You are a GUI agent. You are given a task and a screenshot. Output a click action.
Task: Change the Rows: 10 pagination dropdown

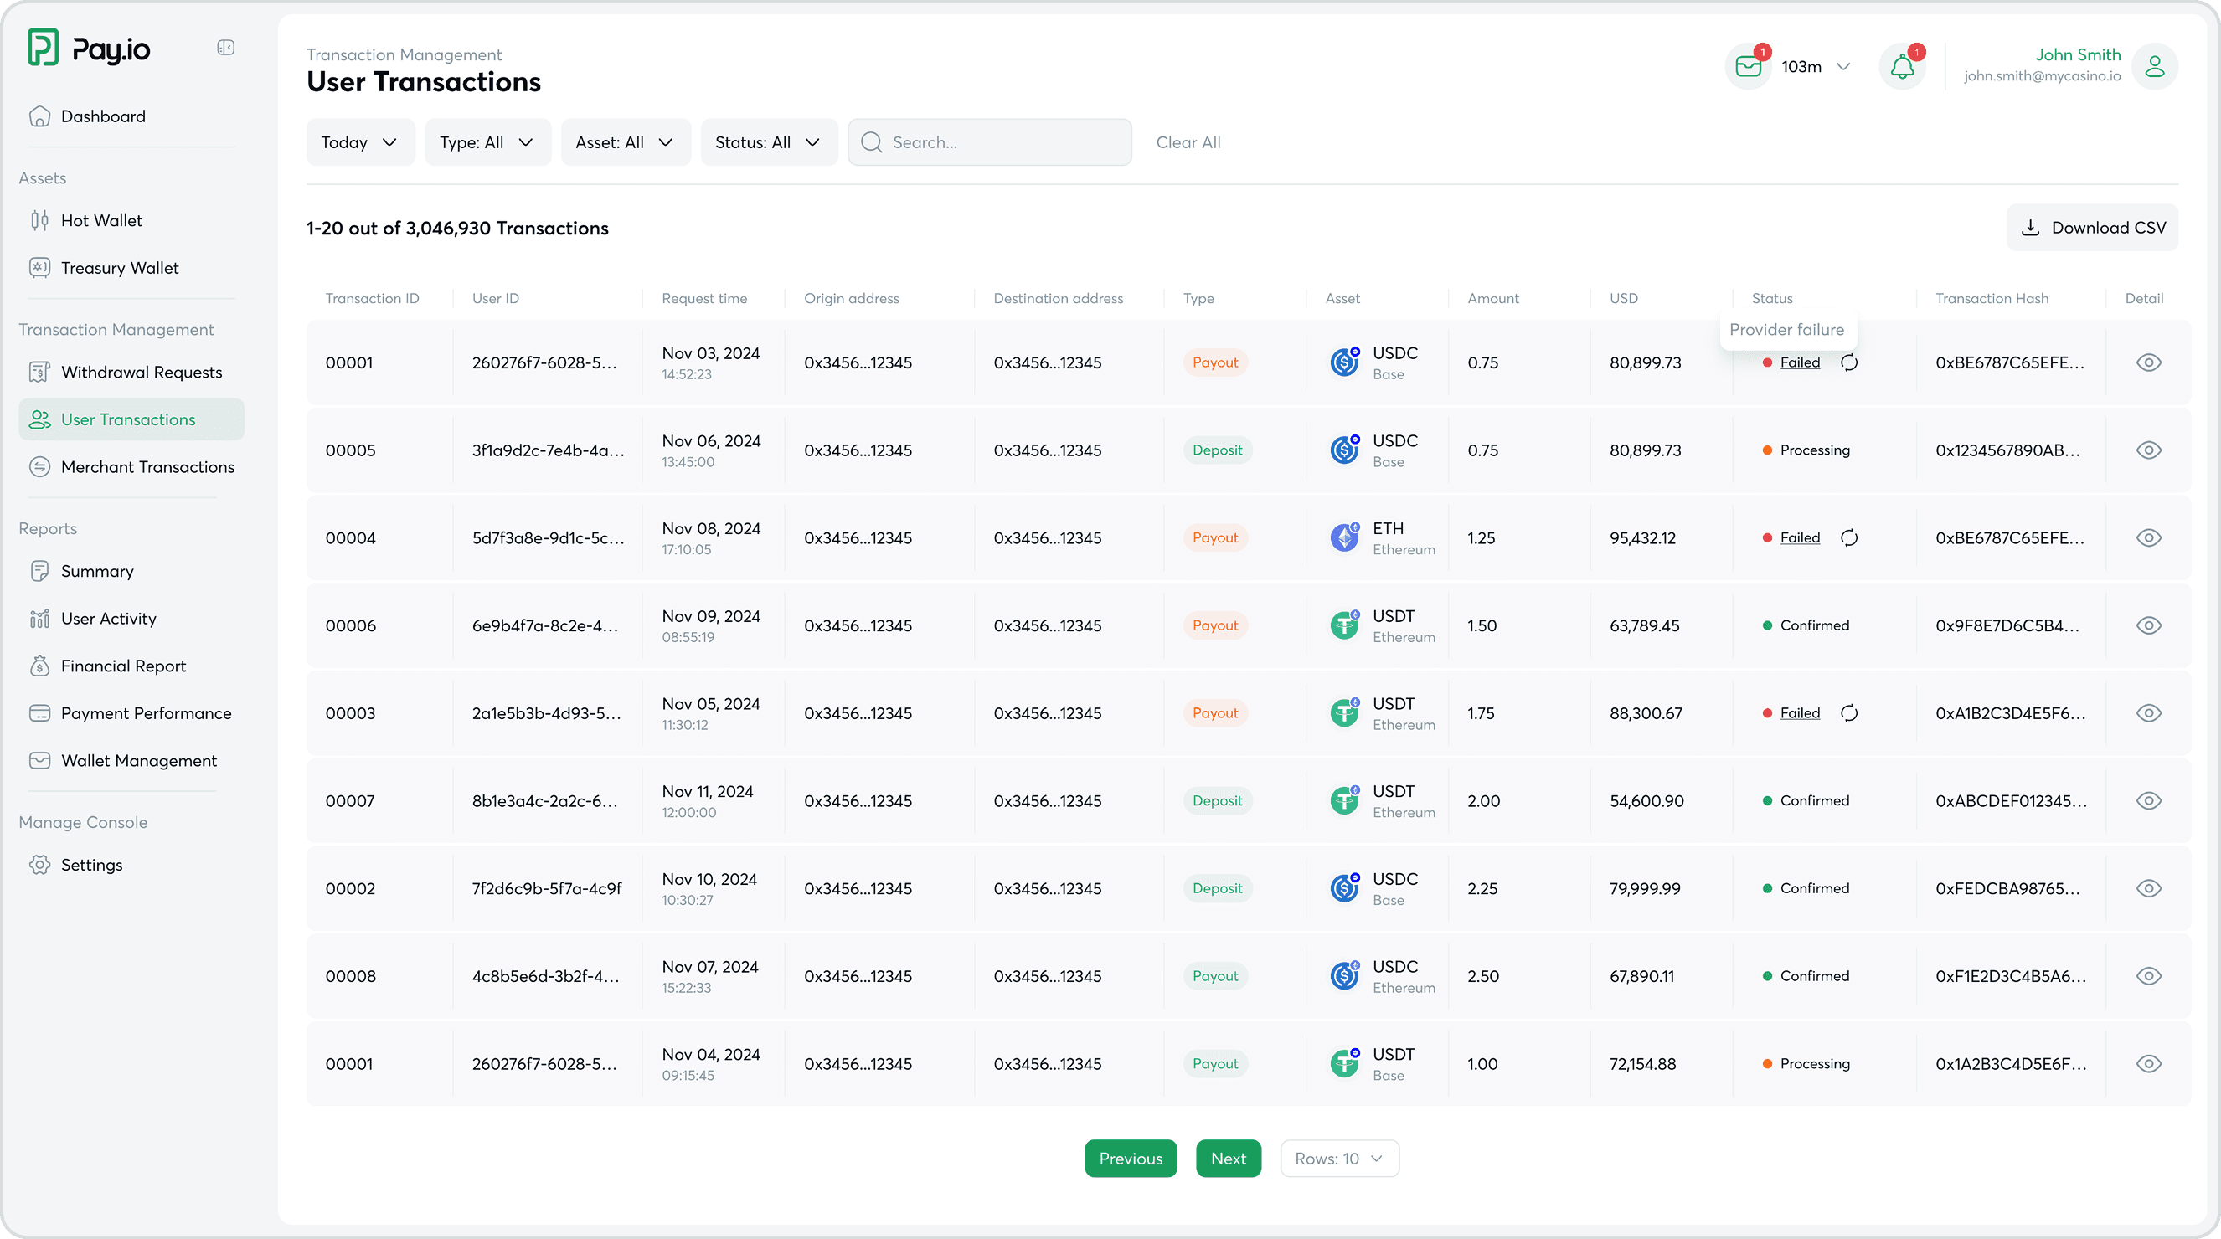pos(1339,1158)
